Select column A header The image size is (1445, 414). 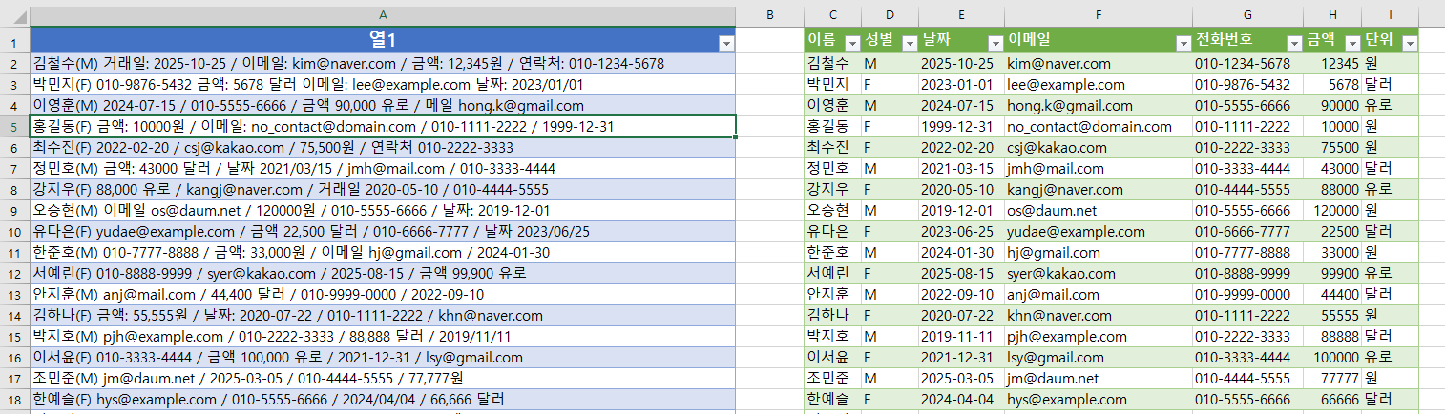pos(383,16)
